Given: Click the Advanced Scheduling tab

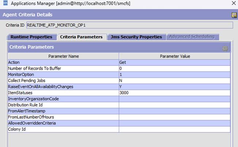Looking at the screenshot, I should (192, 37).
